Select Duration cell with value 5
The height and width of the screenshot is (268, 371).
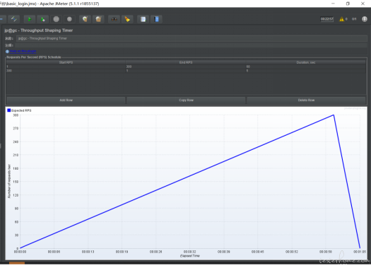coord(306,71)
